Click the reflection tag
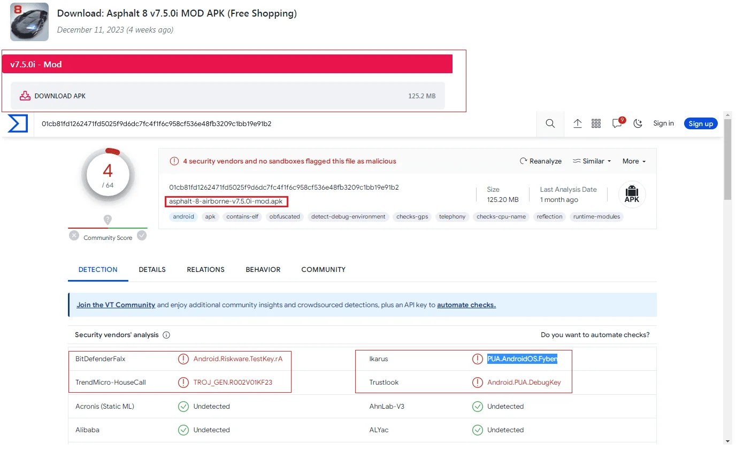 coord(550,217)
